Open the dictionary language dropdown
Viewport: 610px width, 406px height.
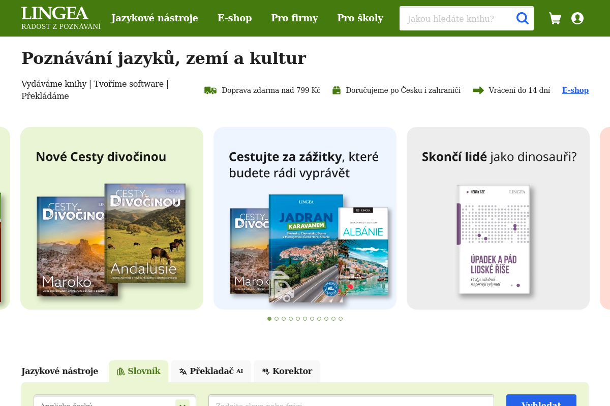[x=115, y=400]
